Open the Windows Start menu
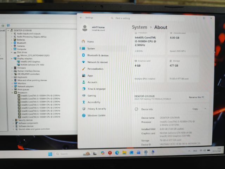Screen dimensions: 225x169 click(50, 154)
